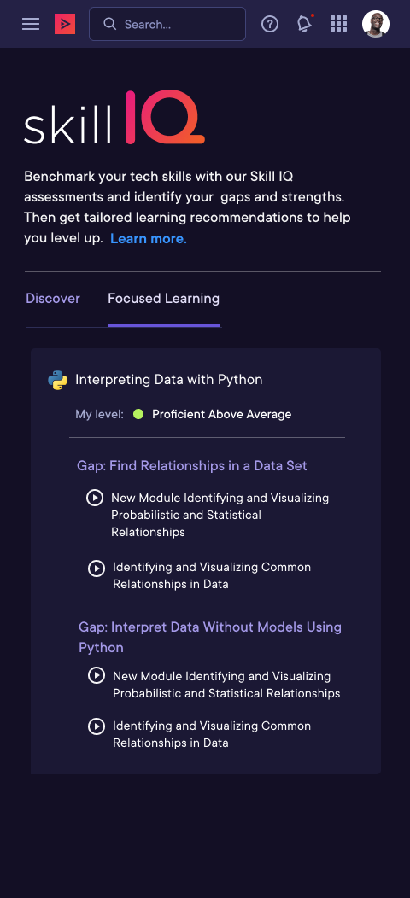410x898 pixels.
Task: Open the help question mark icon
Action: click(x=270, y=24)
